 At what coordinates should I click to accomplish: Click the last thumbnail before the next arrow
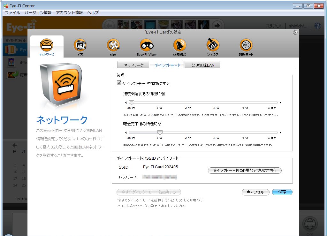pos(203,25)
